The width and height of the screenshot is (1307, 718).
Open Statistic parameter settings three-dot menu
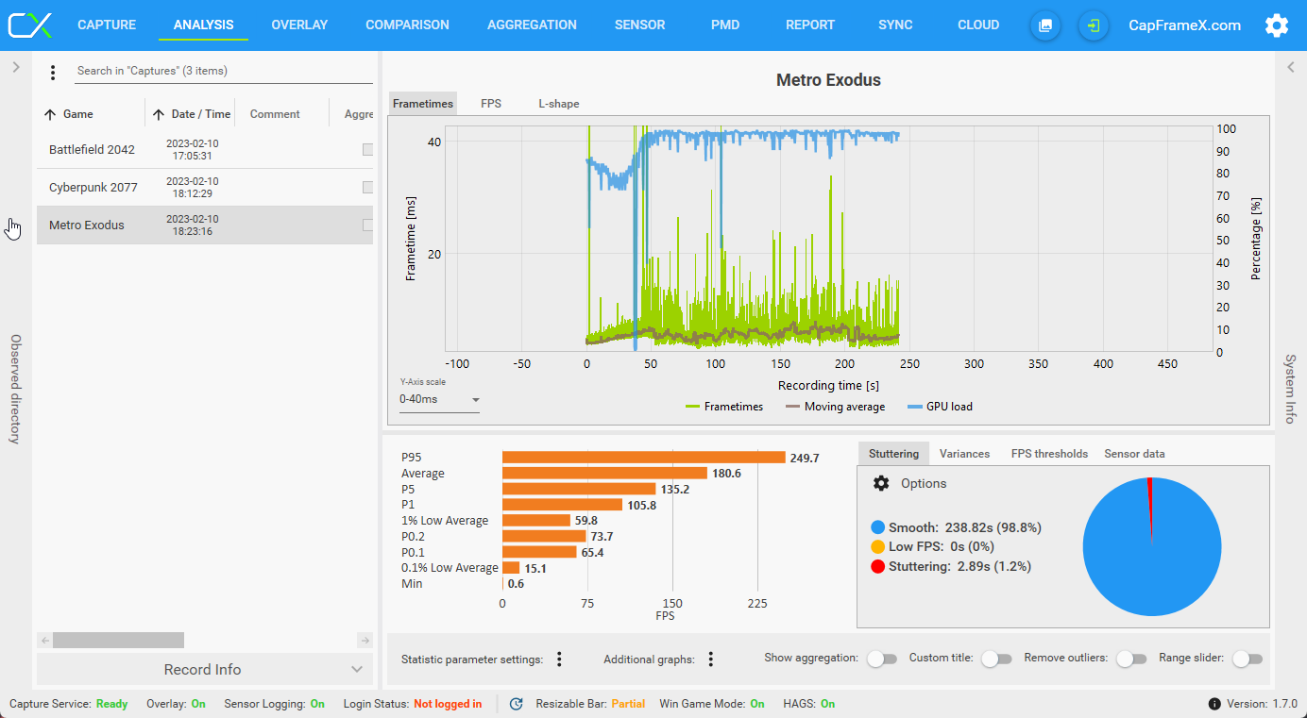point(559,660)
